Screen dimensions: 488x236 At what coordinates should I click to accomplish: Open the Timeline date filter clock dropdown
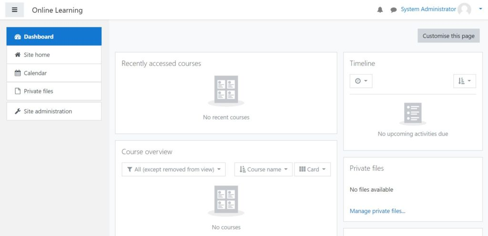click(361, 81)
